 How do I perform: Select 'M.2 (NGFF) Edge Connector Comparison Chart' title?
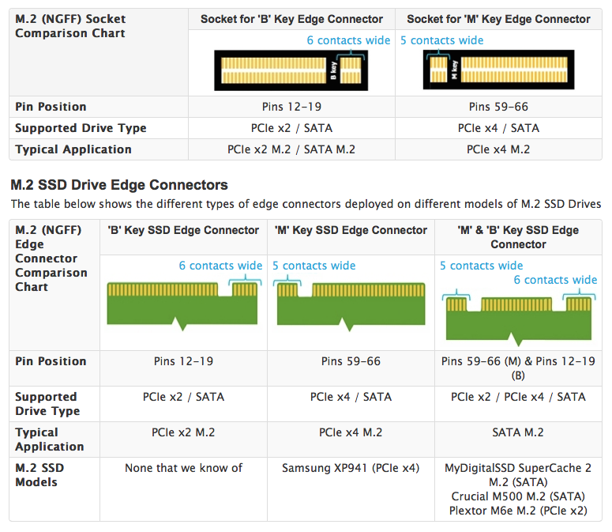[x=51, y=258]
